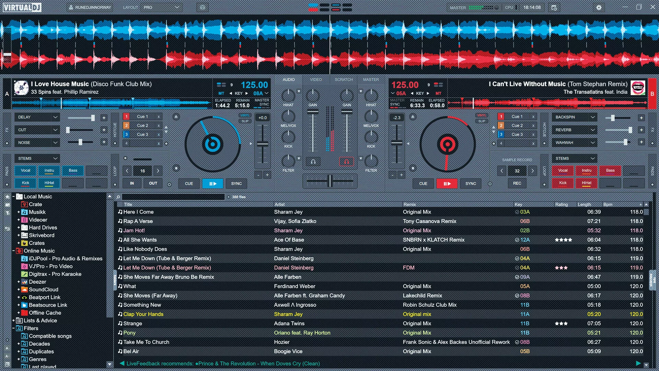
Task: Open the clock/recording icon beside time
Action: (x=554, y=7)
